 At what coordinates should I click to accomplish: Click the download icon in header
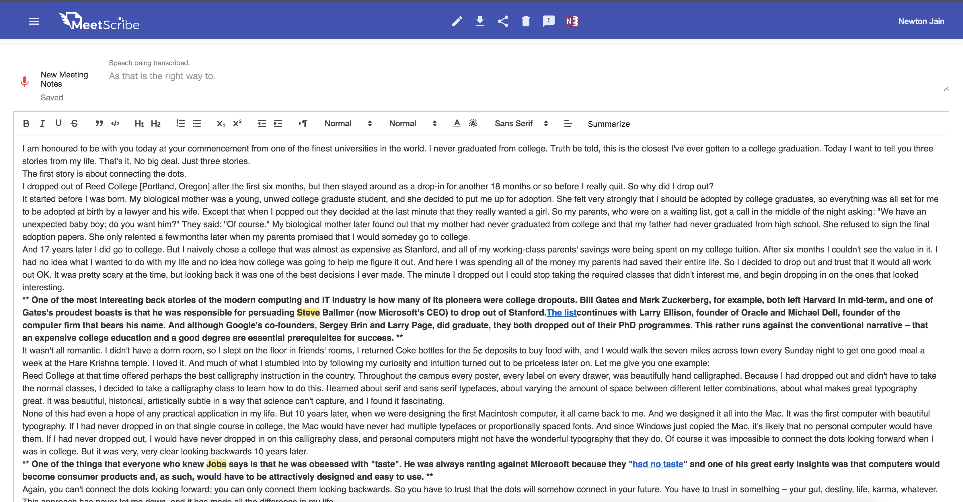coord(480,21)
